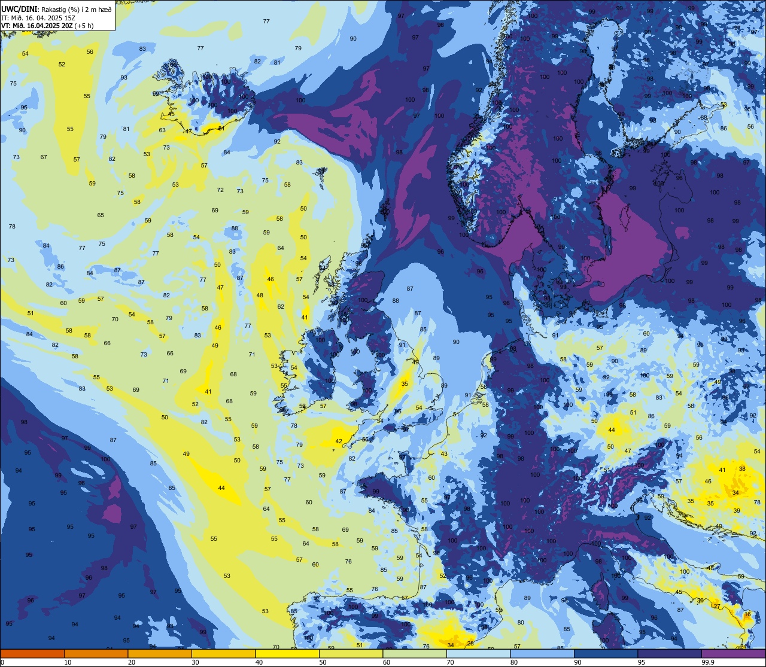This screenshot has height=667, width=766.
Task: Click the humidity value 39 in the Balkans
Action: click(x=737, y=511)
